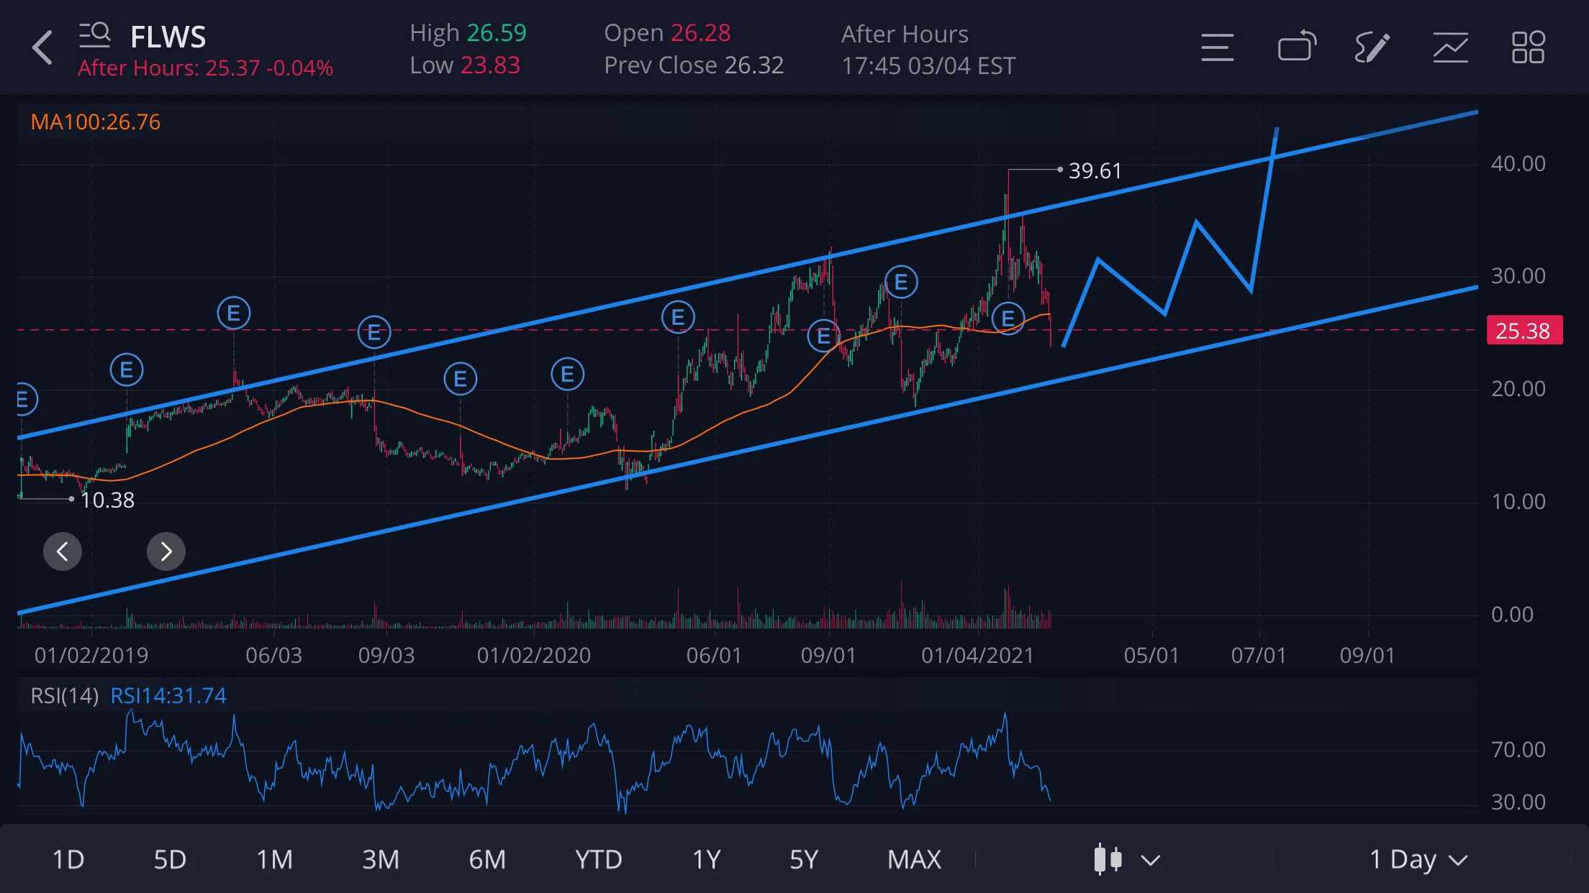Tap the Prev Close 26.32 value

[x=694, y=65]
